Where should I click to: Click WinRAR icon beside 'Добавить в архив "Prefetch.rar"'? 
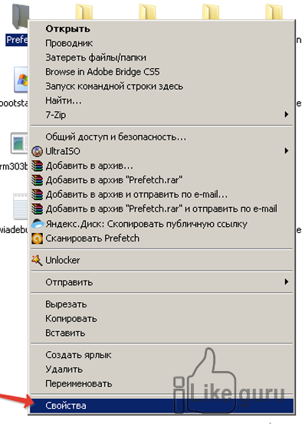37,180
